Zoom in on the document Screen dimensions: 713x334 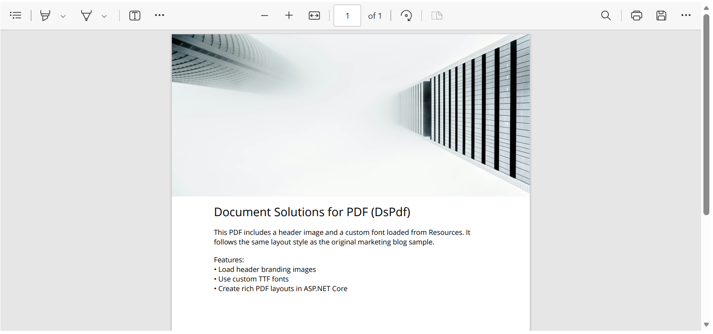[x=289, y=15]
